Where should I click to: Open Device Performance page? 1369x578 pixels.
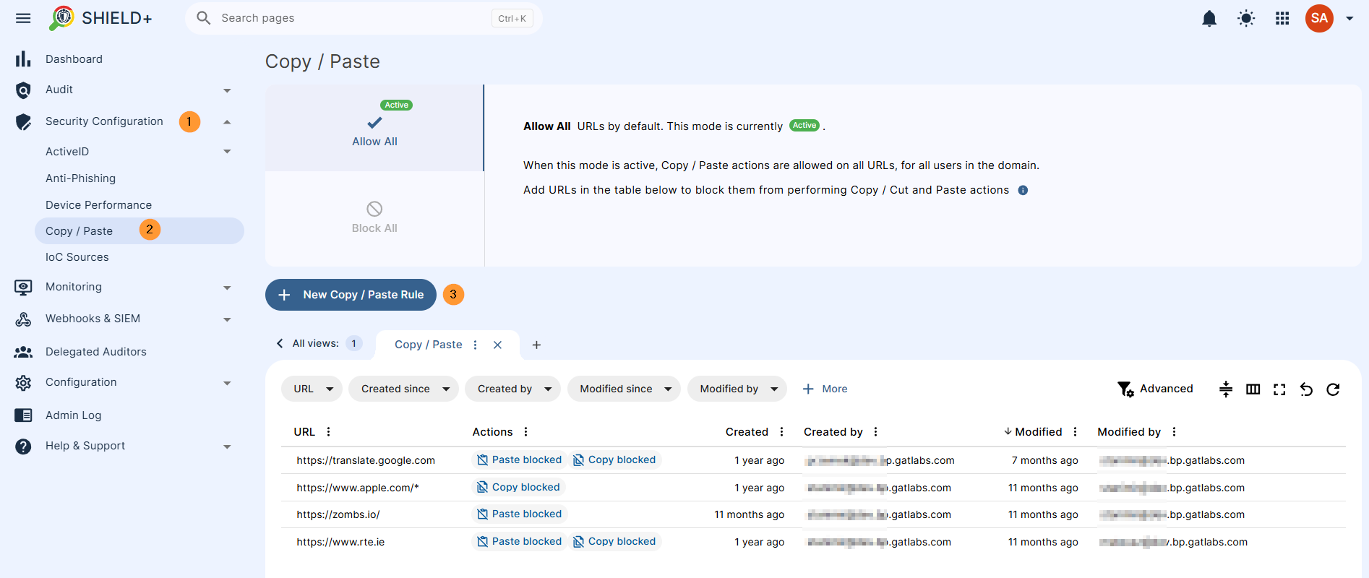click(x=98, y=205)
